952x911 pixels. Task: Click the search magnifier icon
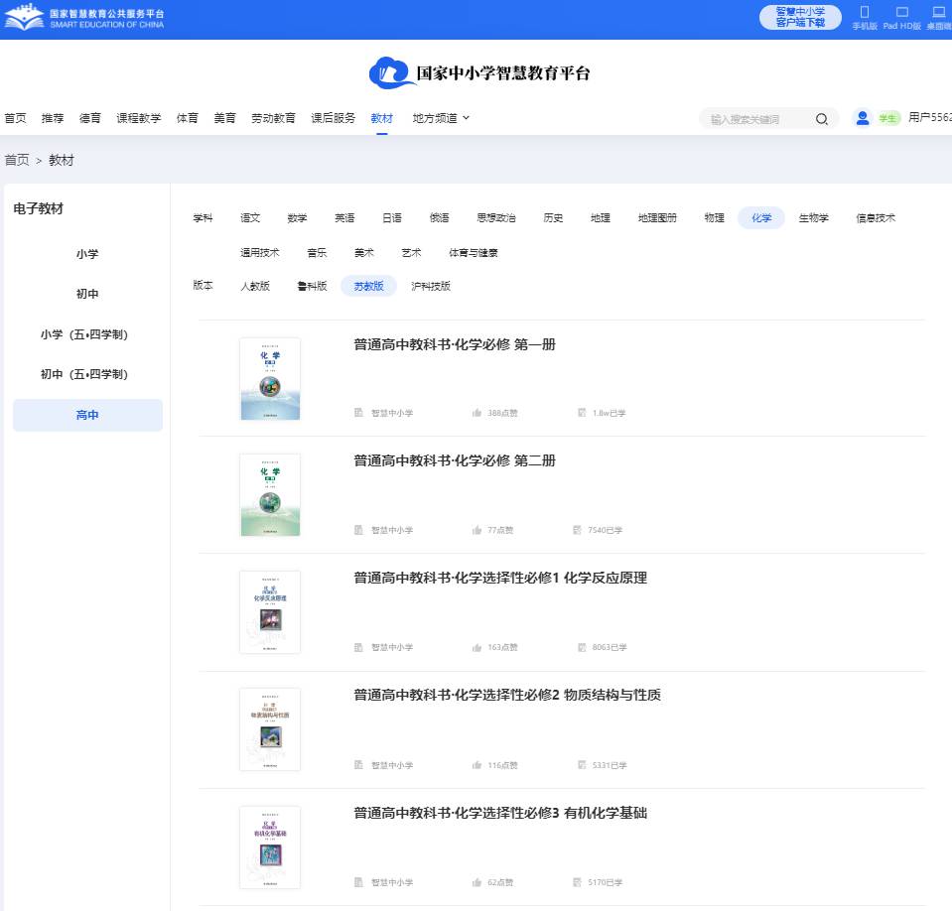tap(822, 118)
